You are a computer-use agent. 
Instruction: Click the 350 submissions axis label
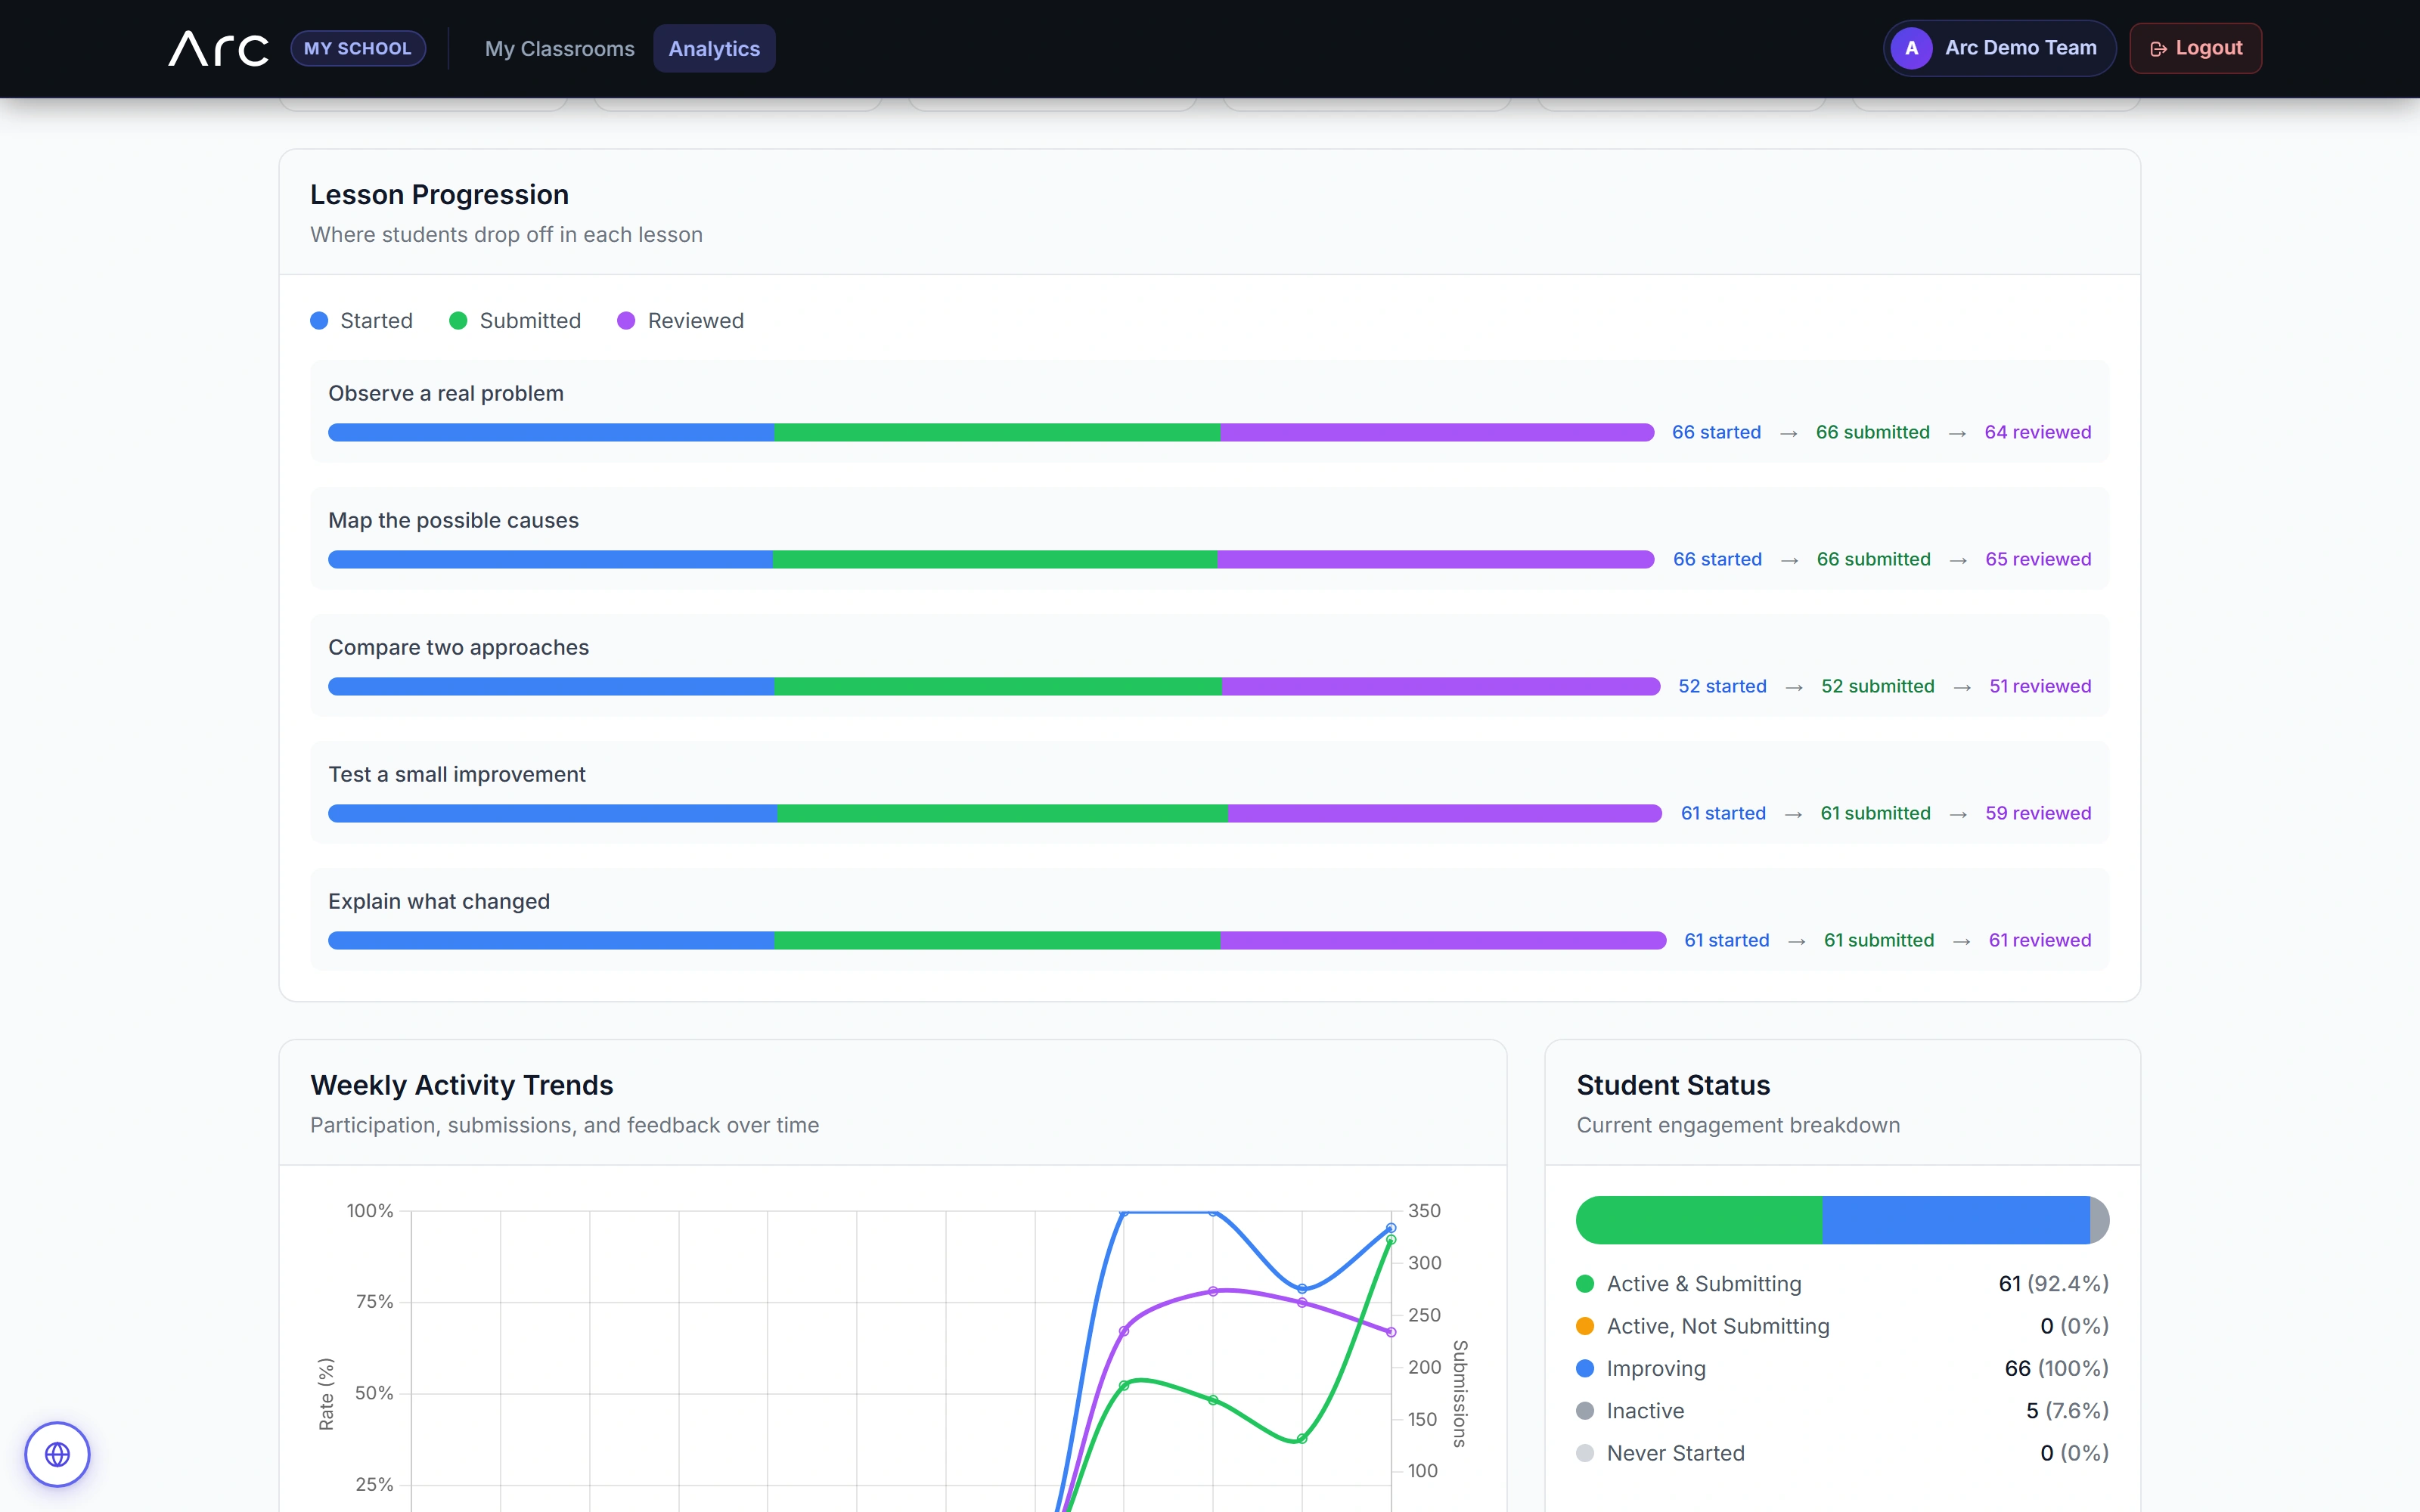[1424, 1211]
